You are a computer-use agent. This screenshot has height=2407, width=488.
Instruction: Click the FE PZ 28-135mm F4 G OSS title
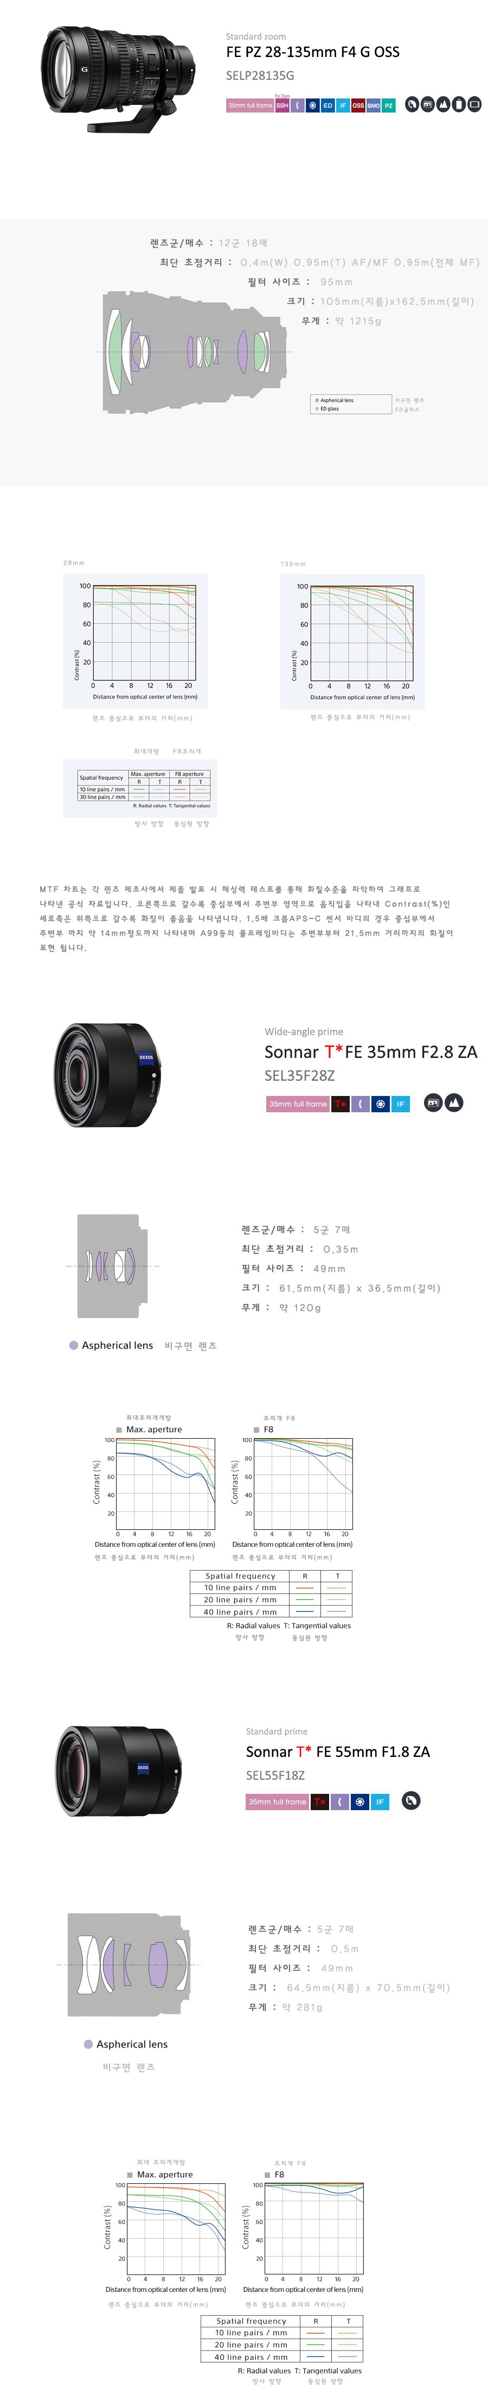coord(312,52)
